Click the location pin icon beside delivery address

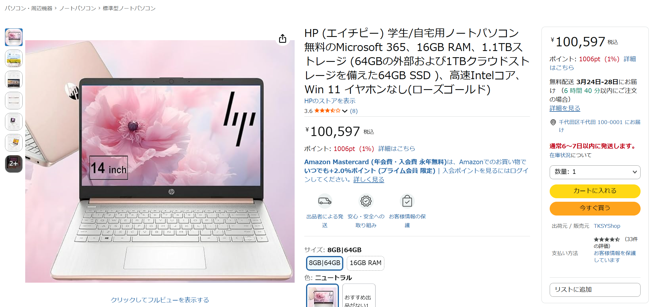[x=553, y=122]
